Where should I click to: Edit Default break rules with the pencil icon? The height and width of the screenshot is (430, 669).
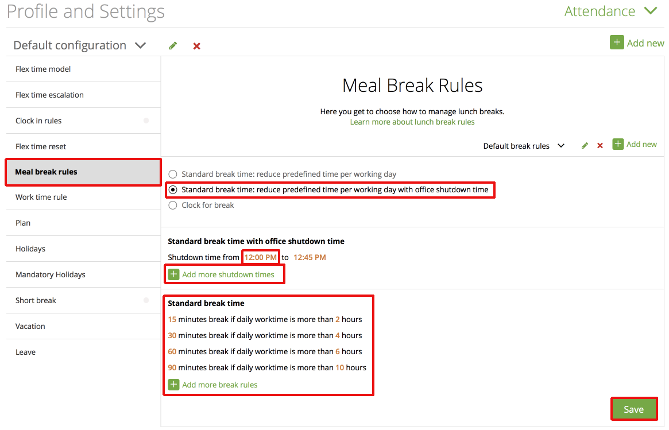coord(584,145)
